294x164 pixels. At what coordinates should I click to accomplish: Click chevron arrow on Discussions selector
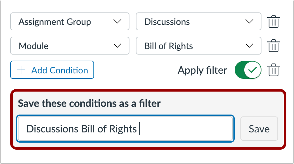pos(249,22)
